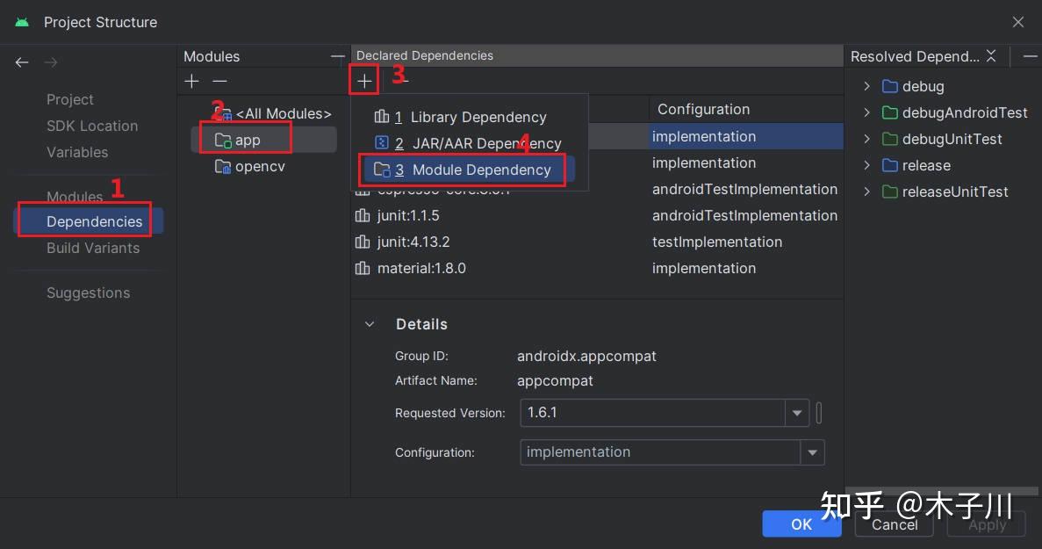Select the junit:4.13.2 dependency row
The image size is (1042, 549).
421,242
